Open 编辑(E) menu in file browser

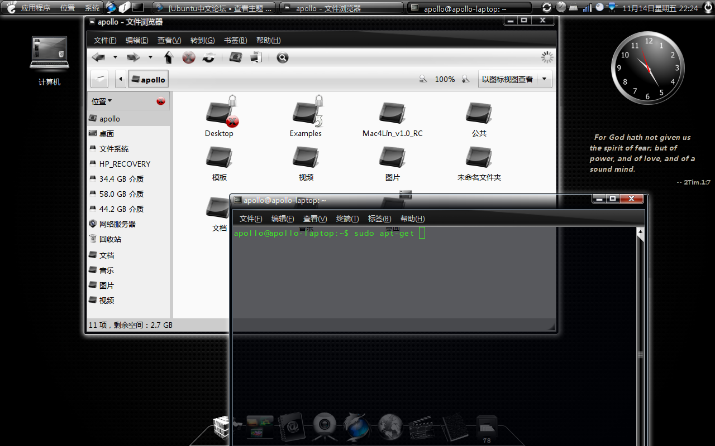(x=137, y=40)
